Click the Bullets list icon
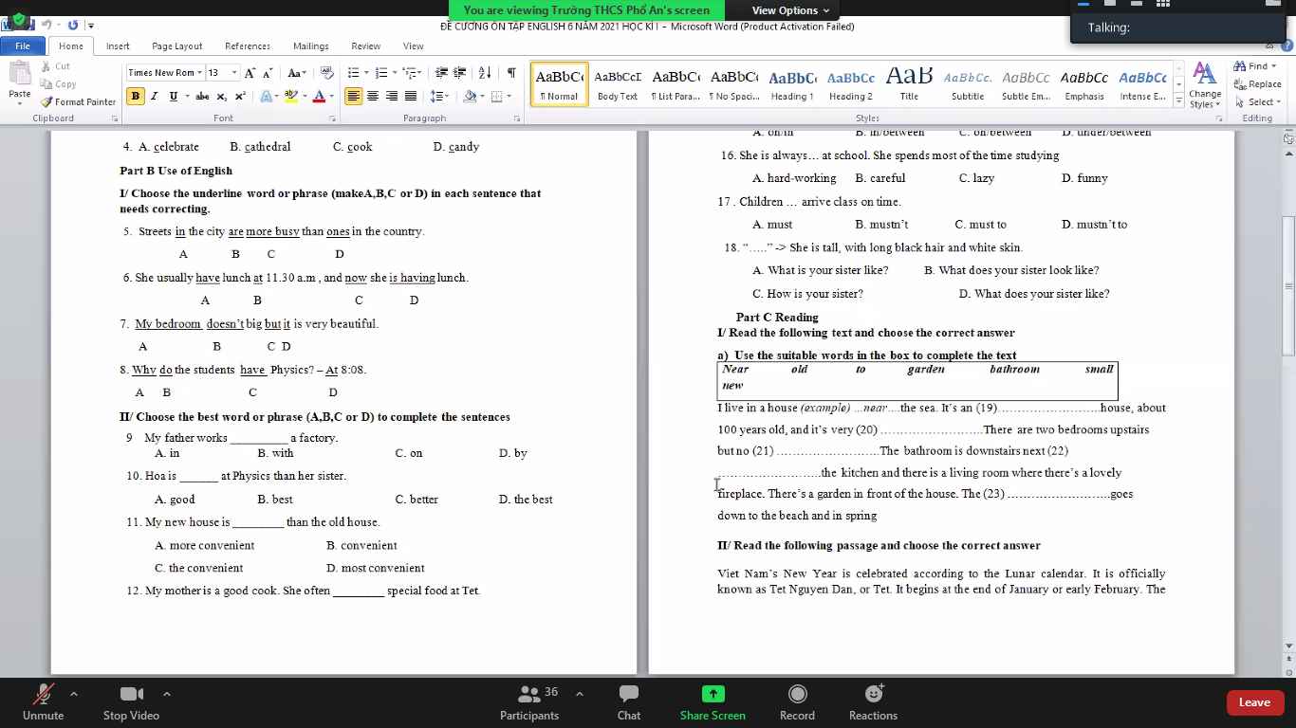Image resolution: width=1296 pixels, height=728 pixels. pos(353,73)
